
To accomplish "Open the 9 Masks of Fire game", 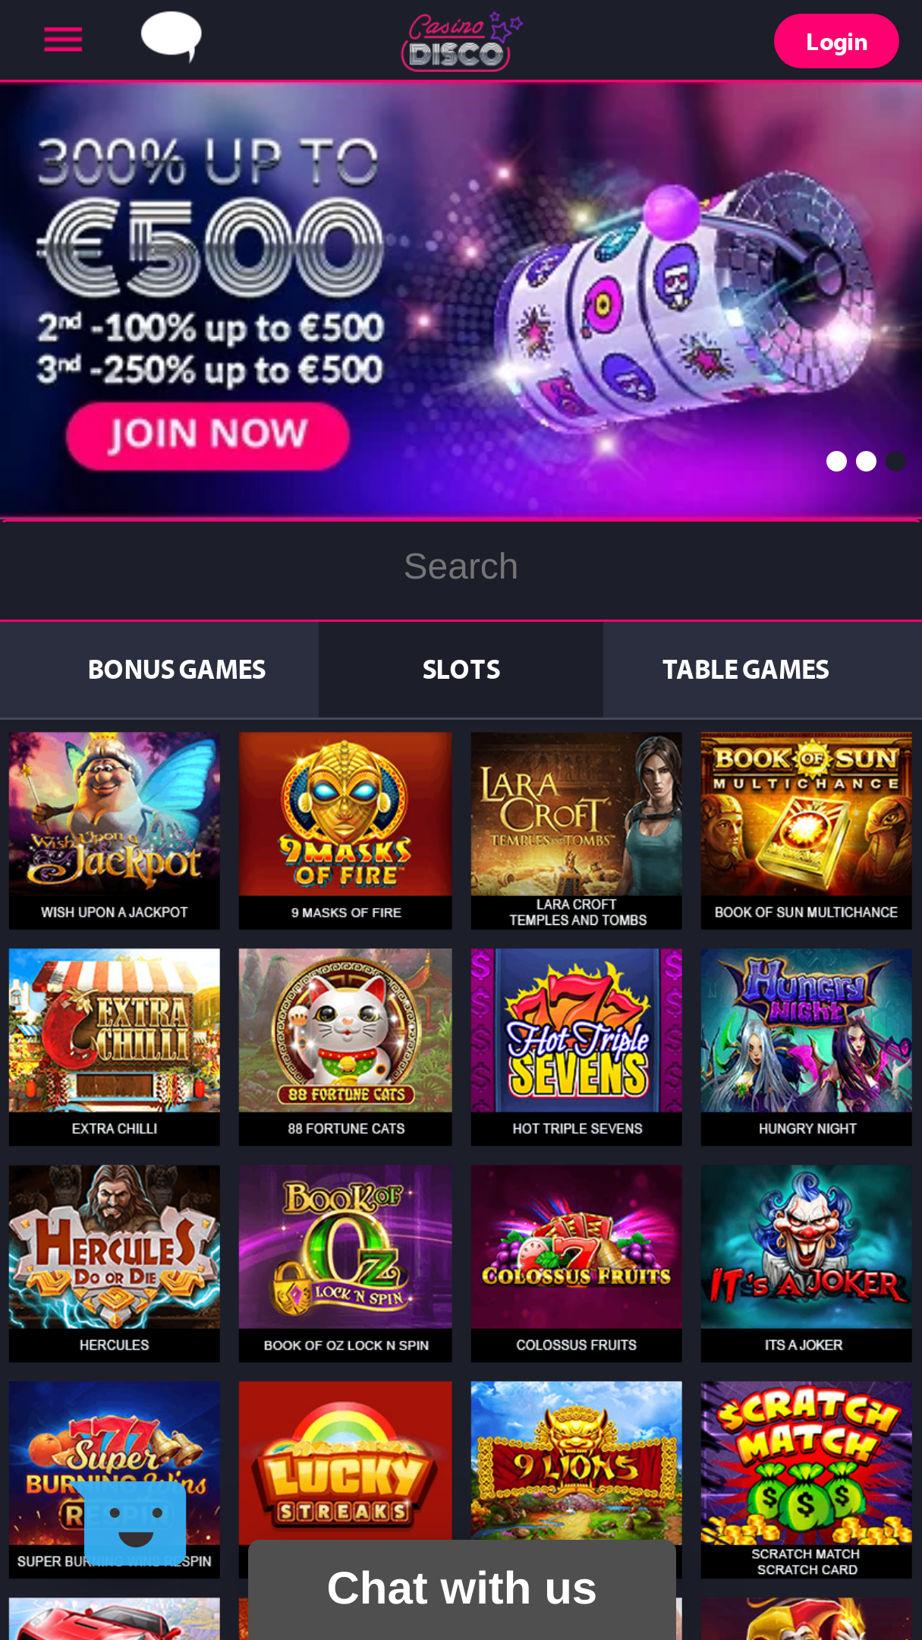I will [x=345, y=831].
